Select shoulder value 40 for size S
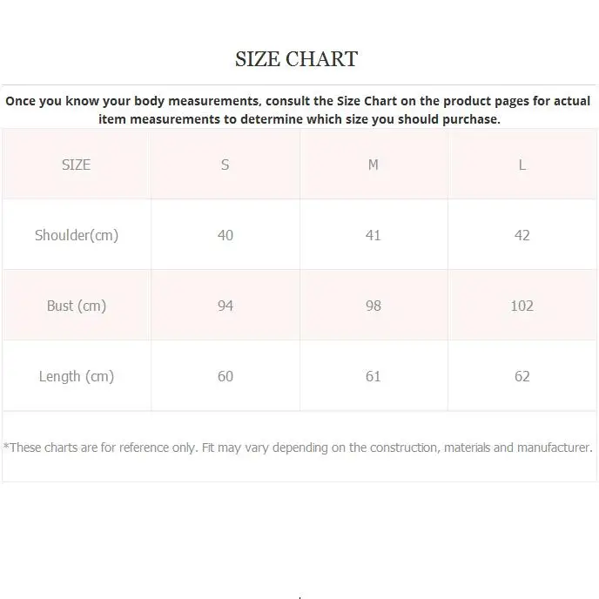Viewport: 599px width, 599px height. (x=225, y=235)
